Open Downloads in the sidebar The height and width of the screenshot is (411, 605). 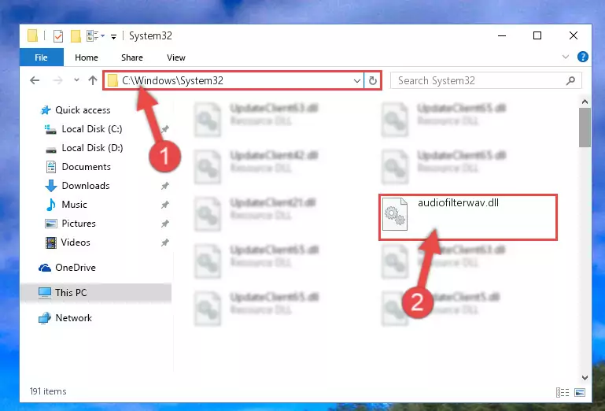click(78, 186)
